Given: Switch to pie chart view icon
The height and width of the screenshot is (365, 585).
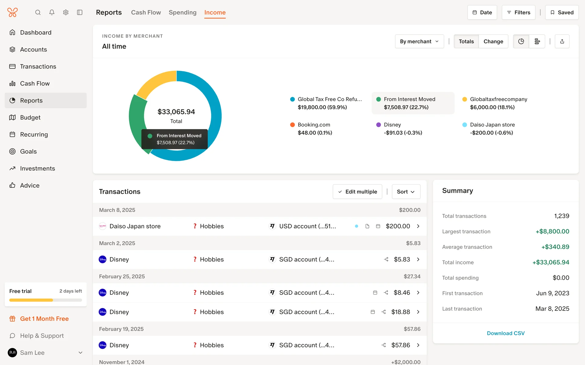Looking at the screenshot, I should pos(521,41).
